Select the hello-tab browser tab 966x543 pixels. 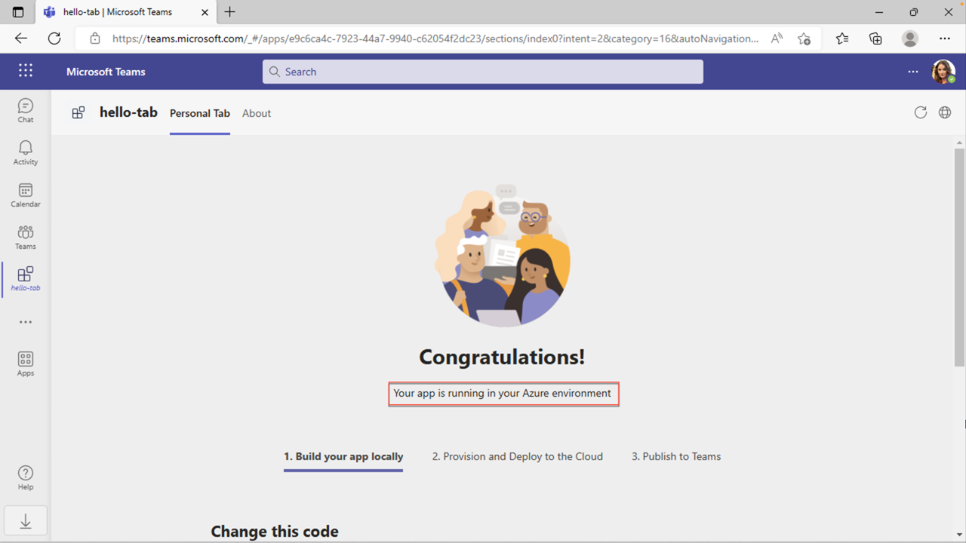click(x=125, y=12)
